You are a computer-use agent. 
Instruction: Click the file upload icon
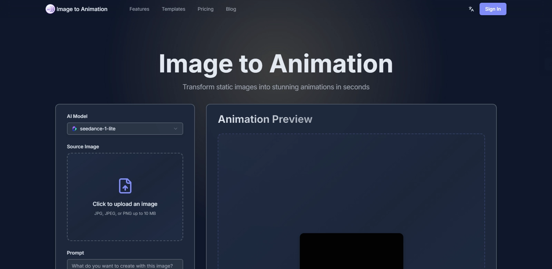point(125,186)
